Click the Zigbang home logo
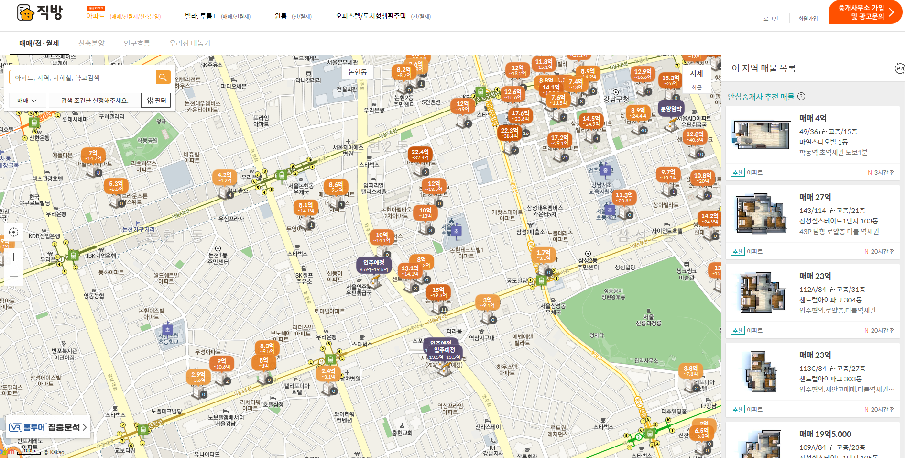The height and width of the screenshot is (458, 905). (40, 12)
